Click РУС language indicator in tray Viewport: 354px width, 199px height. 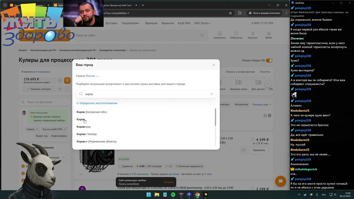click(324, 195)
